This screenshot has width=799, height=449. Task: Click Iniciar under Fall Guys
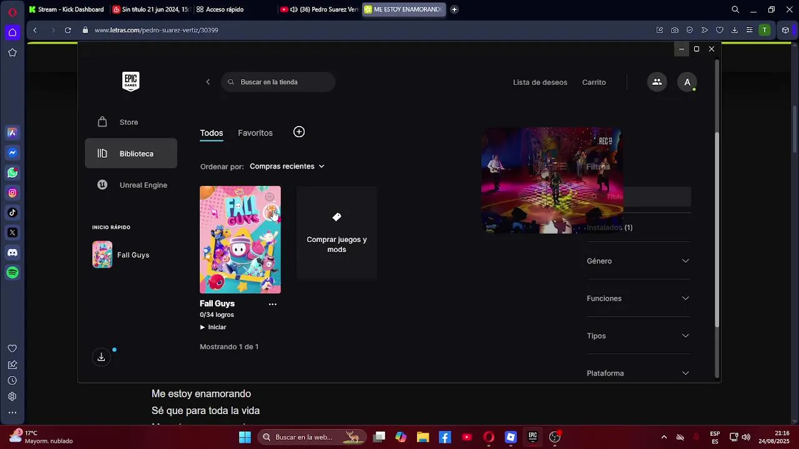point(213,327)
